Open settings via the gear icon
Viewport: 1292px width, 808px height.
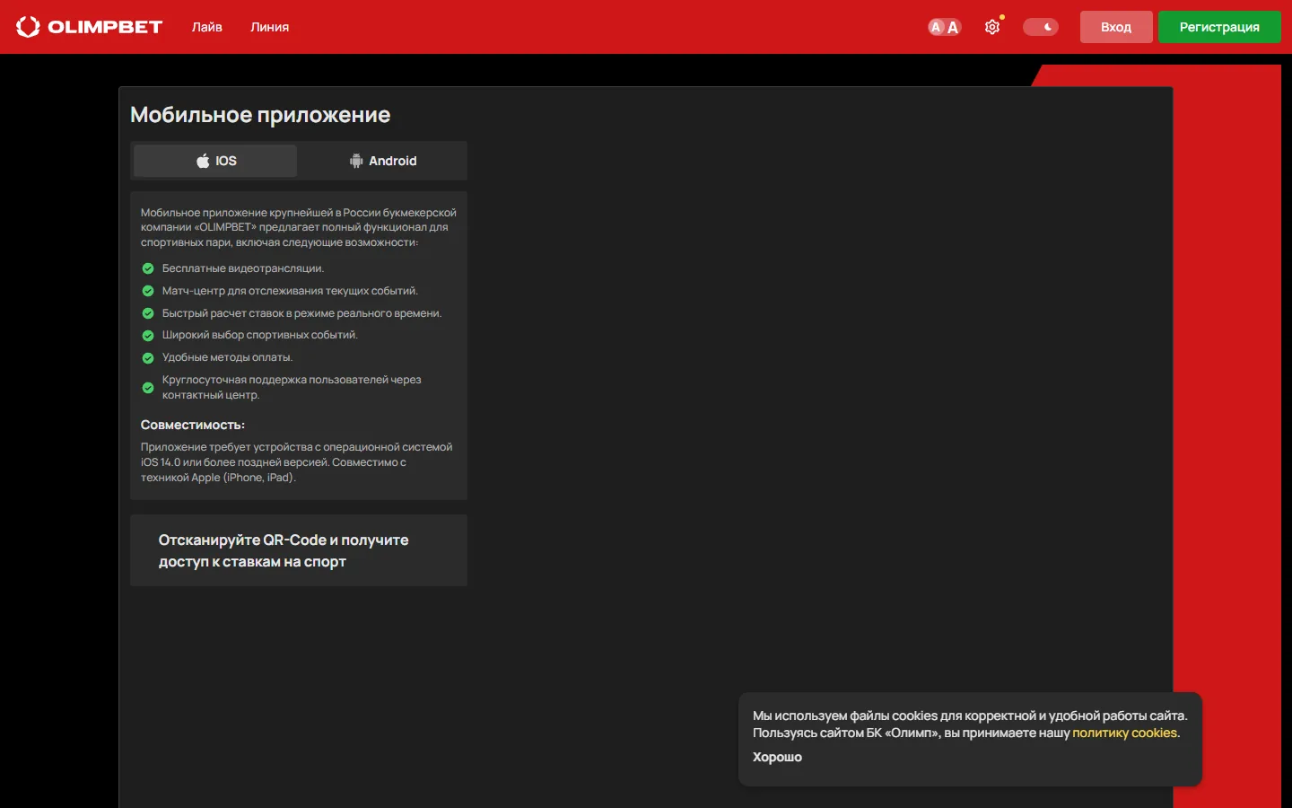(x=992, y=27)
